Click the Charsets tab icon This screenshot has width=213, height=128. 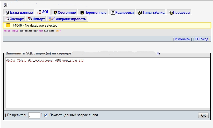113,12
